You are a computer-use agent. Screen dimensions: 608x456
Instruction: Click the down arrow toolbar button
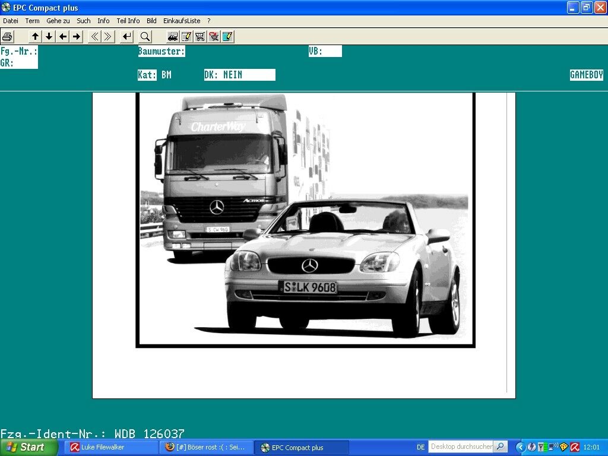click(x=49, y=37)
